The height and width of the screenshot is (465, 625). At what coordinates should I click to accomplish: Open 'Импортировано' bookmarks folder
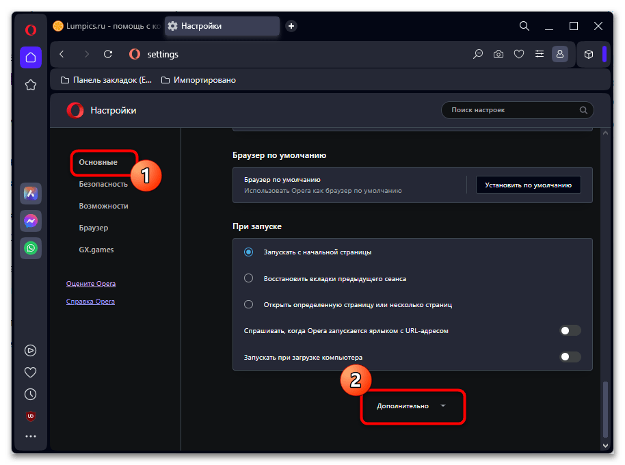[x=198, y=80]
